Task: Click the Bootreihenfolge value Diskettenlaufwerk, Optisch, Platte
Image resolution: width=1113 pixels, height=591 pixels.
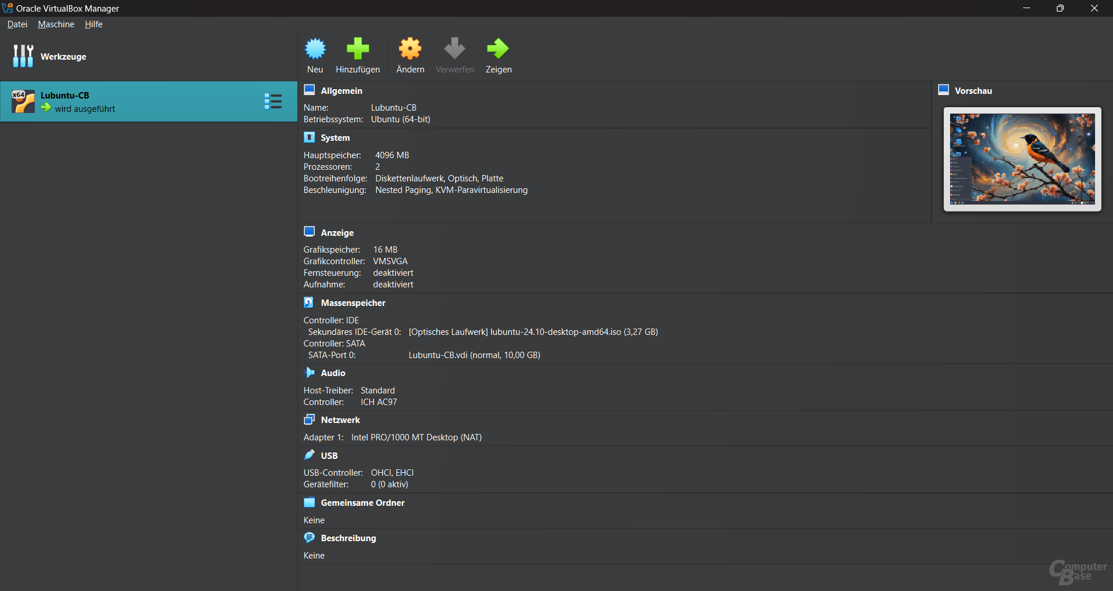Action: point(439,178)
